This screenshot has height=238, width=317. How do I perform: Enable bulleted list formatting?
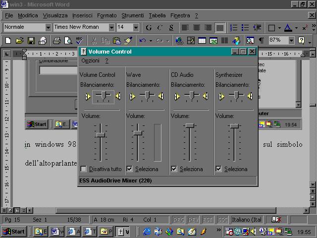245,28
